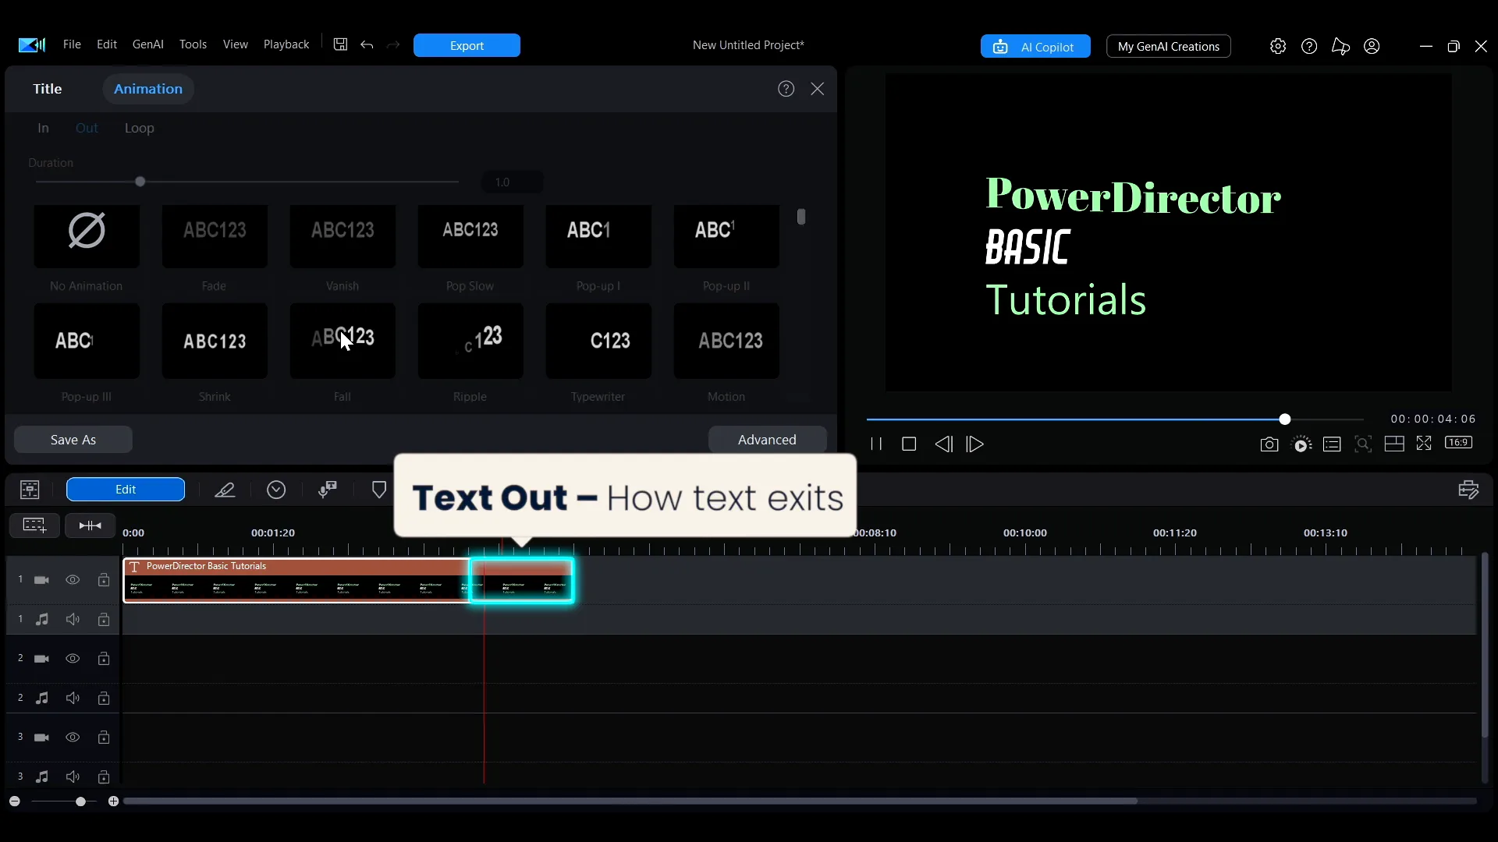Lock video track 2
This screenshot has height=842, width=1498.
(x=104, y=659)
